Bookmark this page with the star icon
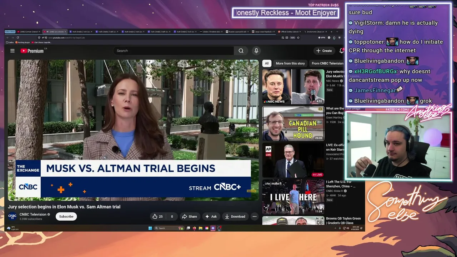457x257 pixels. click(x=298, y=37)
